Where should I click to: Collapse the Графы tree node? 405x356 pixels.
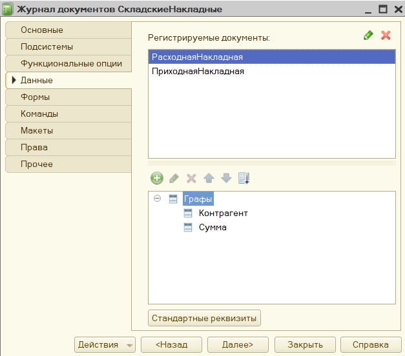(x=157, y=199)
